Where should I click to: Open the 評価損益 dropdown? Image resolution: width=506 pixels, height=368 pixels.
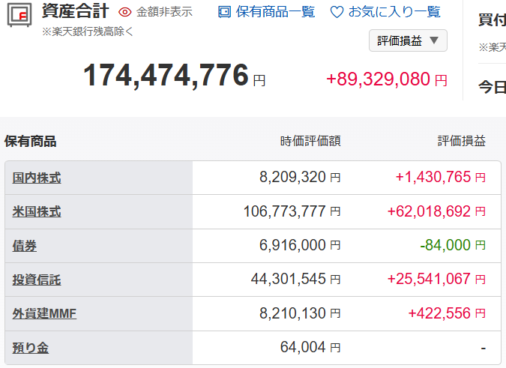coord(408,40)
